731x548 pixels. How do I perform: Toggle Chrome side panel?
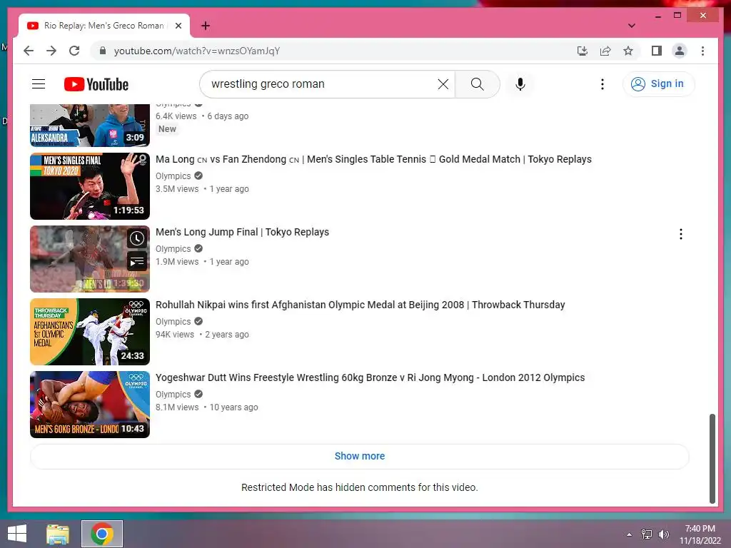(x=657, y=51)
